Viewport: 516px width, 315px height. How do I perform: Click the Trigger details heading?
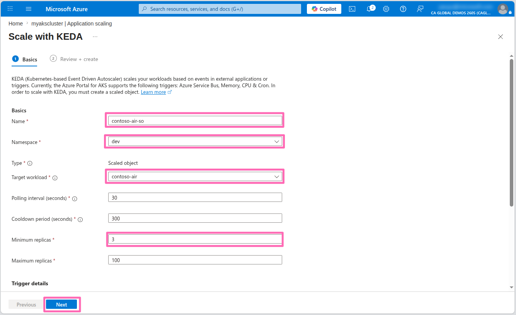(30, 283)
